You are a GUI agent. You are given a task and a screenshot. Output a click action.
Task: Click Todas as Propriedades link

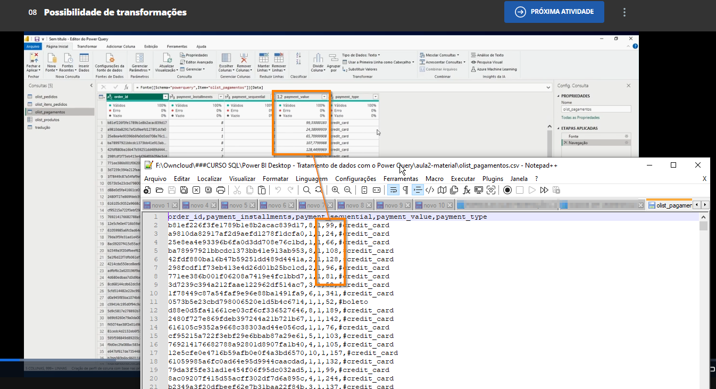580,118
